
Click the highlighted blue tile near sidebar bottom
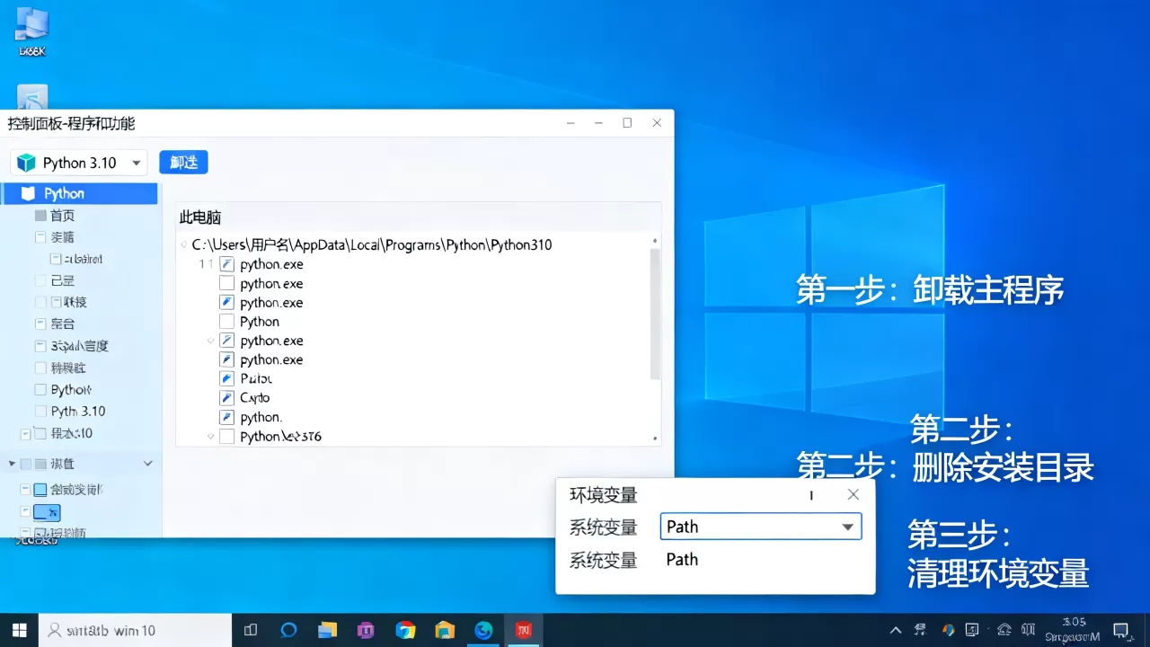[x=47, y=513]
